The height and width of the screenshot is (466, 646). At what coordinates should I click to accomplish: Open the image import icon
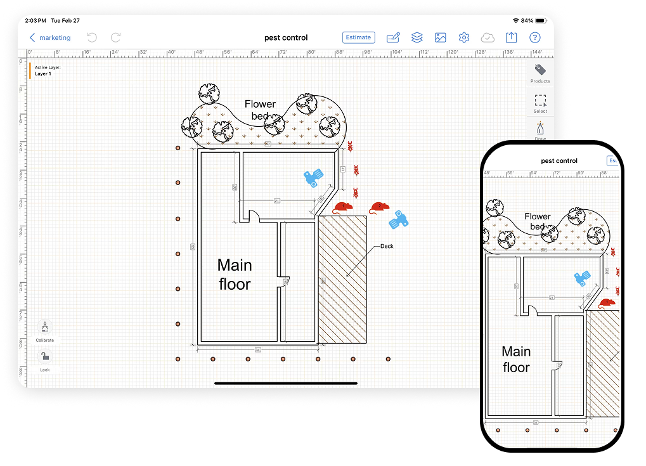[x=441, y=37]
